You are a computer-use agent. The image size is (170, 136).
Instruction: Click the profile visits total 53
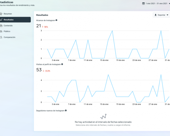click(39, 70)
